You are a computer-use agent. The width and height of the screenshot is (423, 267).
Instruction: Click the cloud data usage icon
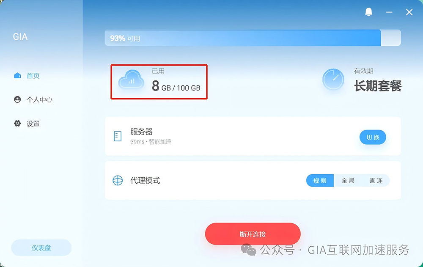pyautogui.click(x=132, y=80)
